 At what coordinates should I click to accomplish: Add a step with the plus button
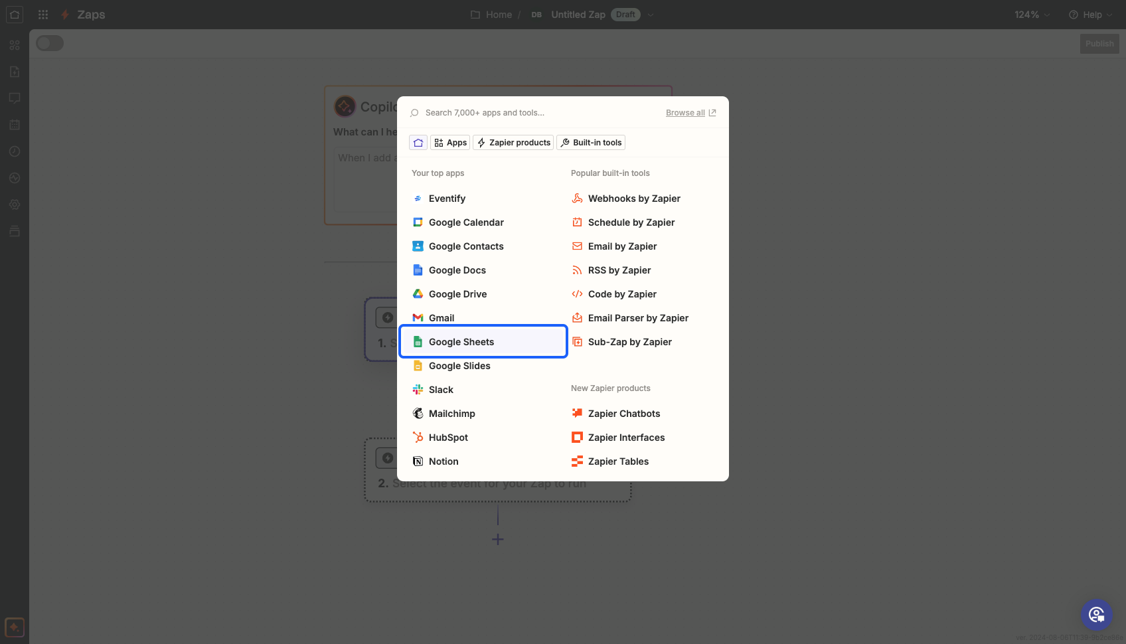click(x=498, y=540)
